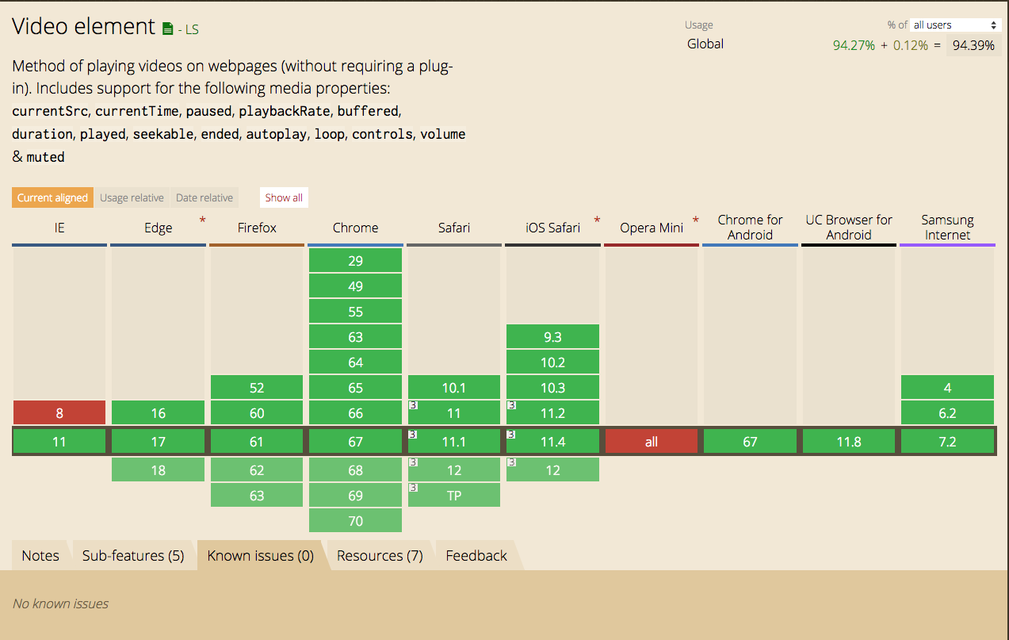
Task: Open the Notes tab
Action: pyautogui.click(x=40, y=555)
